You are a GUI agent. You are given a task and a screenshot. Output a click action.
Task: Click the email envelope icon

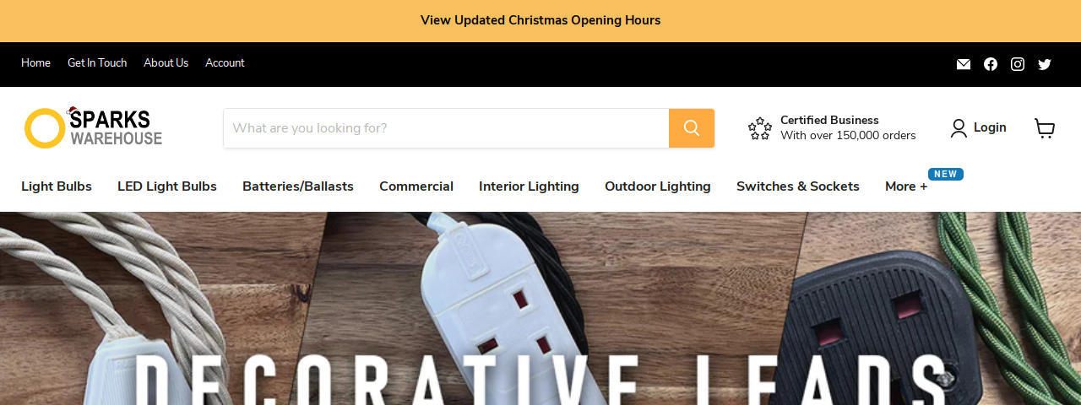point(964,64)
